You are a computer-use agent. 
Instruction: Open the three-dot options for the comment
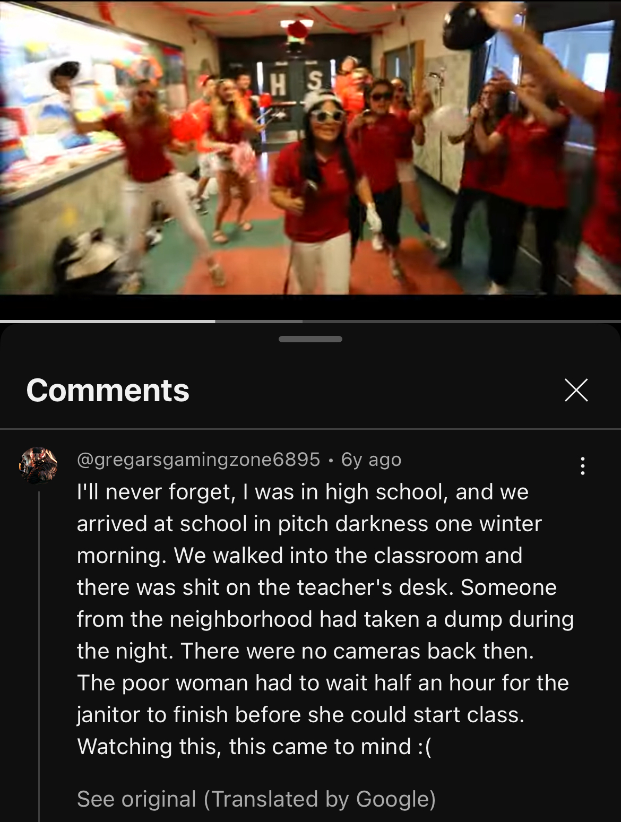(x=583, y=466)
